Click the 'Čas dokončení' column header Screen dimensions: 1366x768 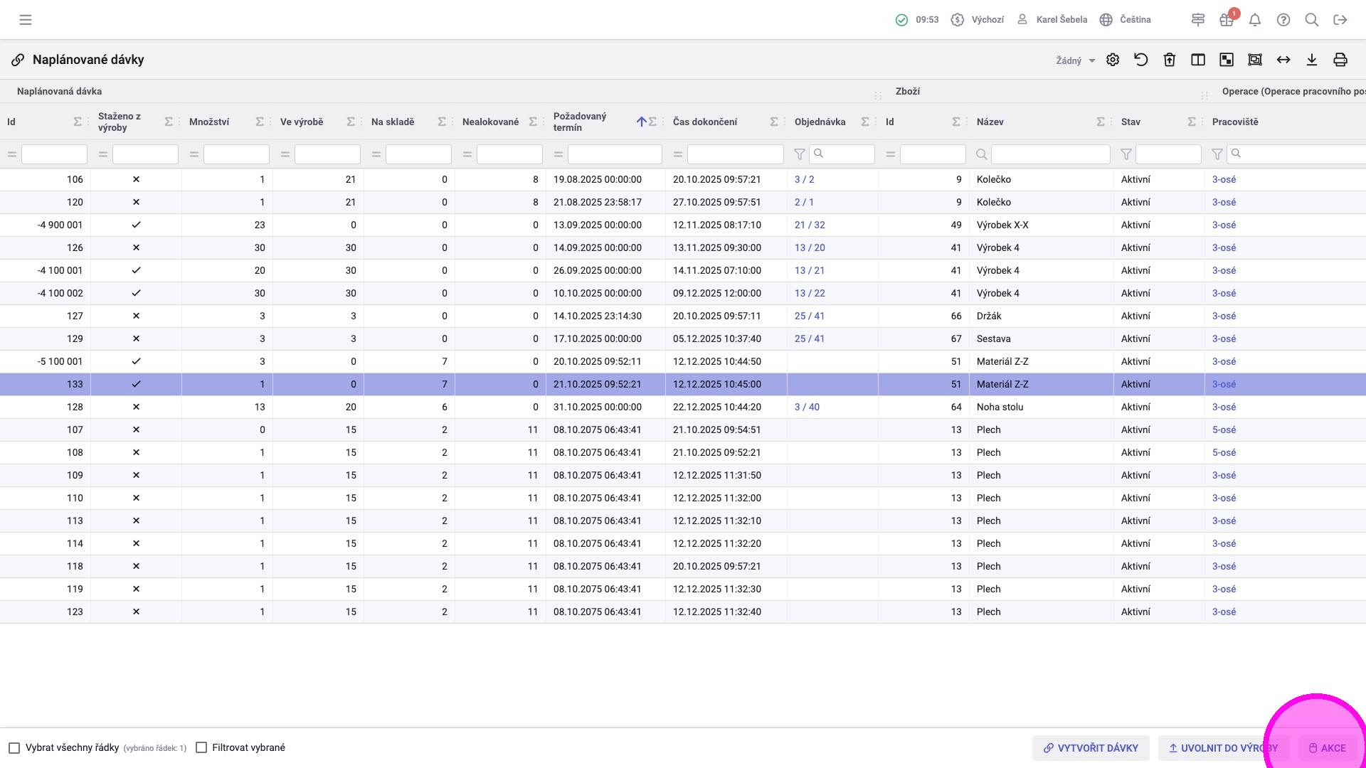[x=704, y=122]
